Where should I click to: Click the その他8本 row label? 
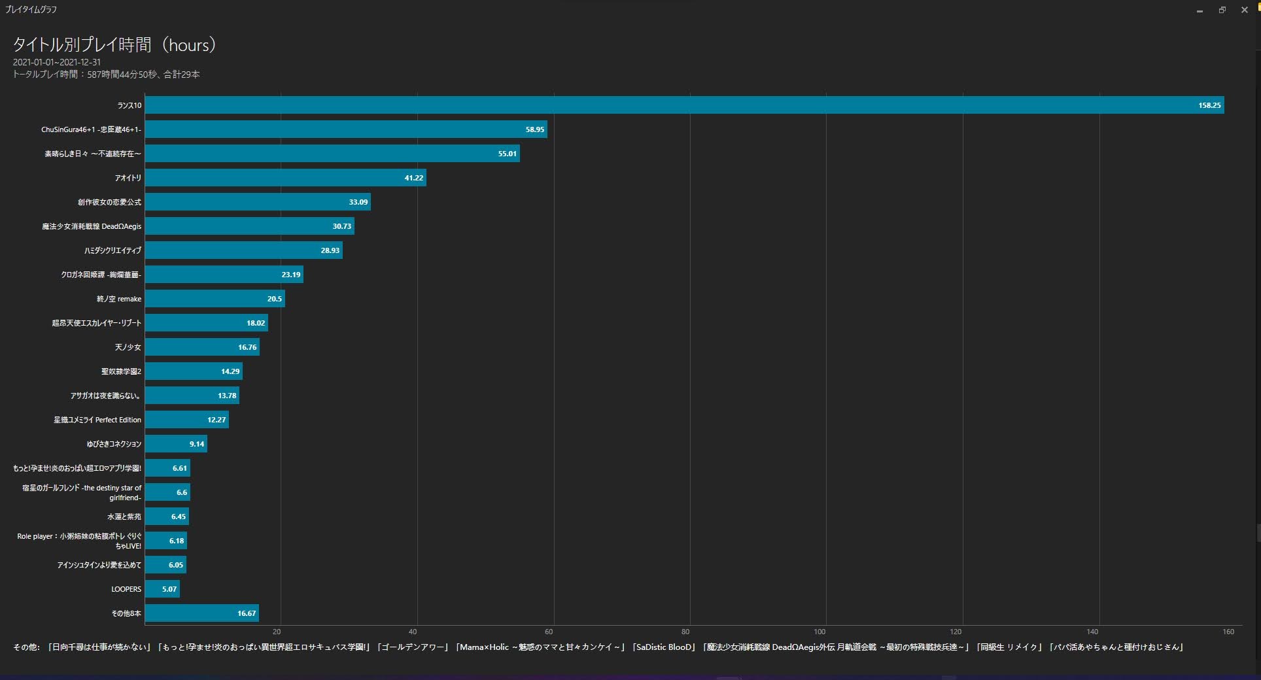126,613
